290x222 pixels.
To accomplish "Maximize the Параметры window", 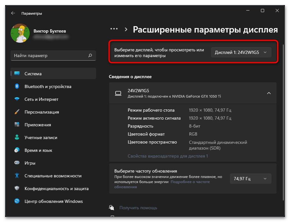I will (263, 11).
